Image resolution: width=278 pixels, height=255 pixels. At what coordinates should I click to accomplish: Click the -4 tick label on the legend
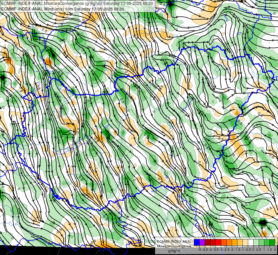click(x=210, y=250)
